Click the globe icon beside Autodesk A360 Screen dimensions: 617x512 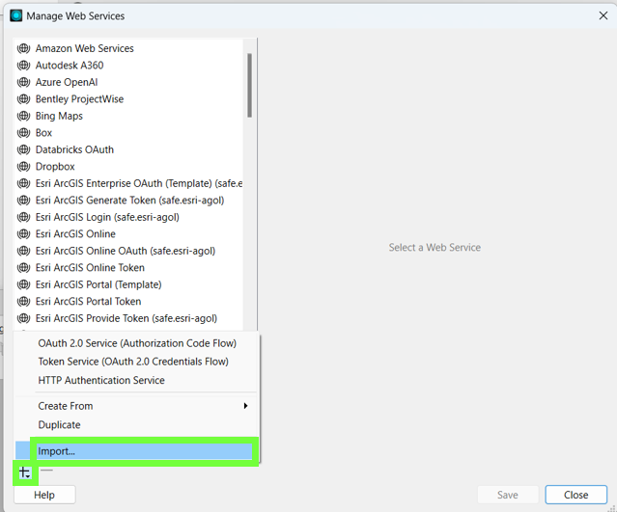(x=23, y=66)
